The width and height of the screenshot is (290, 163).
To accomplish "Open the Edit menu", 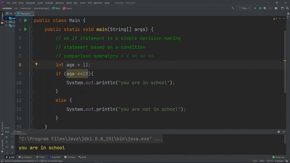I will tap(14, 3).
